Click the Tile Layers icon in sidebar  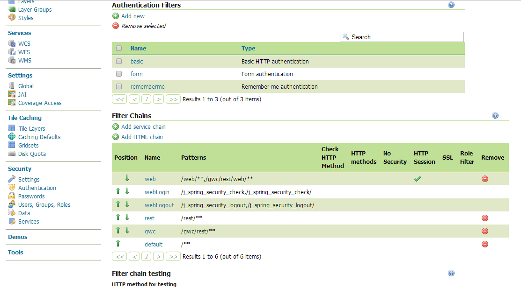click(12, 128)
